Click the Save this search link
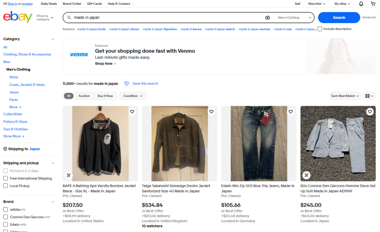This screenshot has width=380, height=232. 145,84
